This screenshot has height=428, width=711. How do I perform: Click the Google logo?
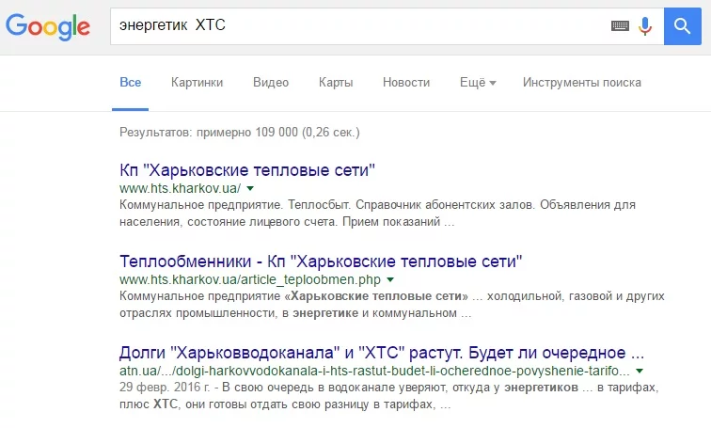48,26
